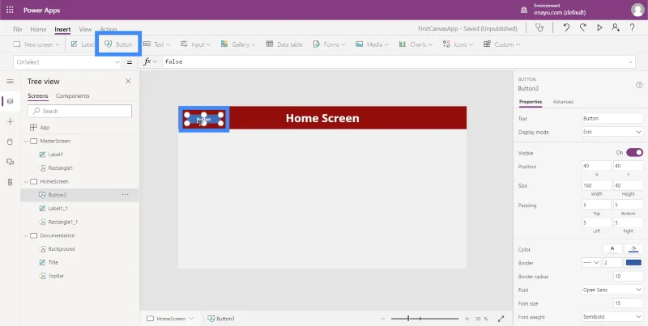
Task: Open the Button properties help icon
Action: point(639,85)
